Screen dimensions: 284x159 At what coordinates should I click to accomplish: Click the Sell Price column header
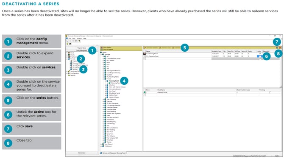[x=237, y=51]
